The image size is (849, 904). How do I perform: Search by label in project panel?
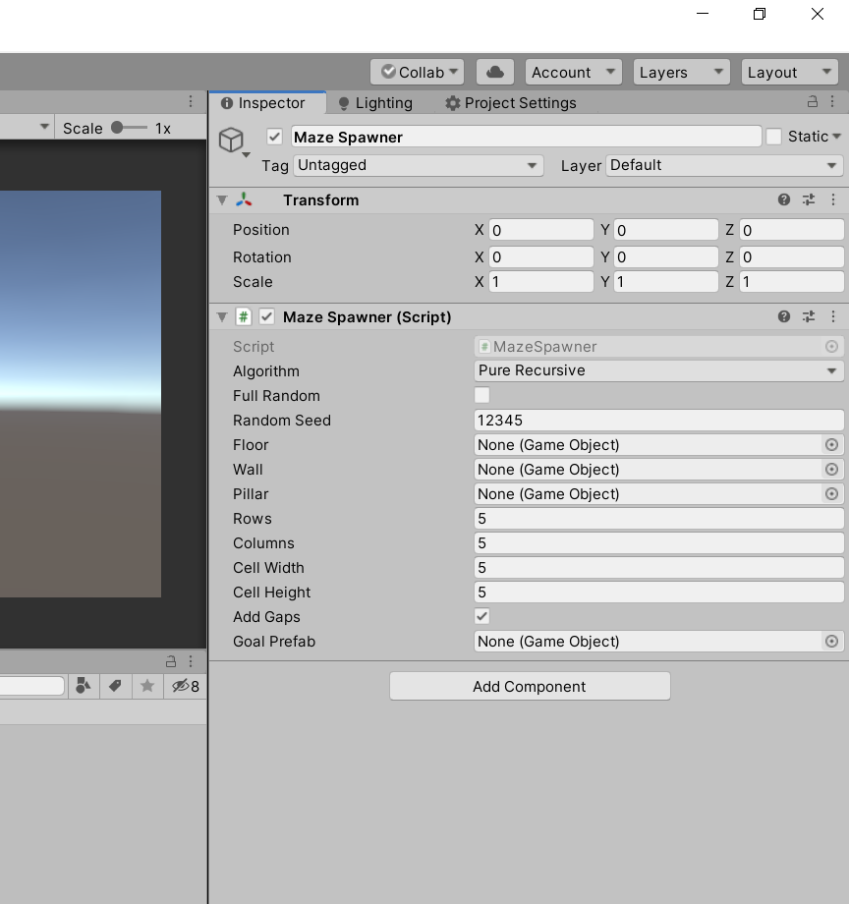click(115, 686)
